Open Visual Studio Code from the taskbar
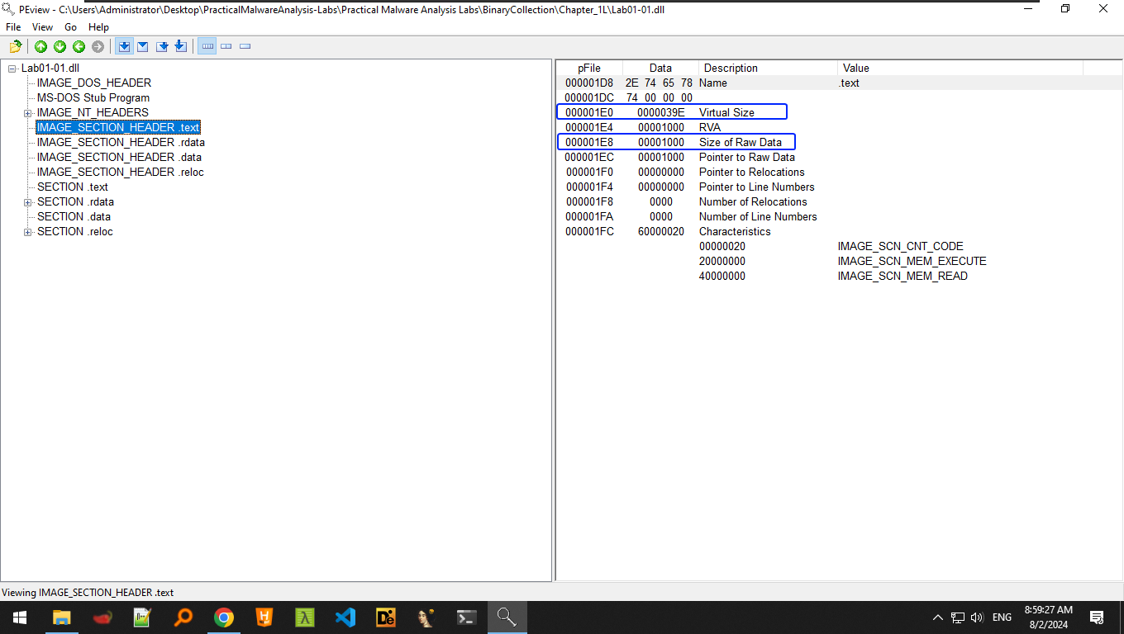This screenshot has width=1124, height=634. tap(345, 617)
